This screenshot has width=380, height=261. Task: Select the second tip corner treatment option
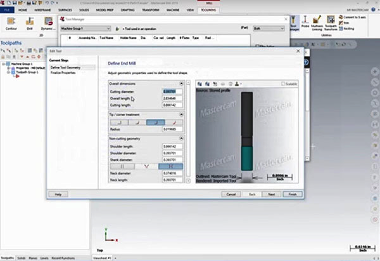137,122
